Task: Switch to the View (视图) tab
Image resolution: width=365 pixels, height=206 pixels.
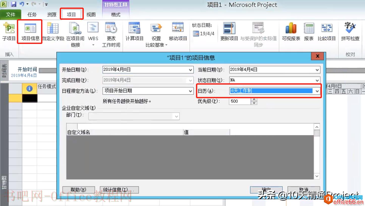Action: pyautogui.click(x=91, y=15)
